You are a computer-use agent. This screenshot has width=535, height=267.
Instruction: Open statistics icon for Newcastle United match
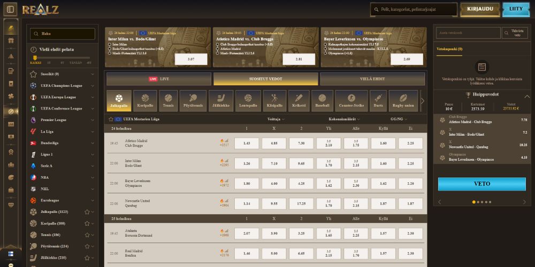click(x=226, y=201)
